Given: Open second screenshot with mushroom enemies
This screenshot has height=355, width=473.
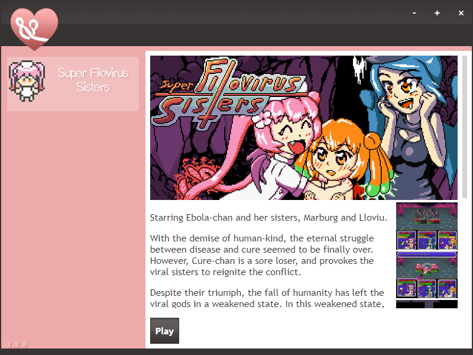Looking at the screenshot, I should (426, 275).
